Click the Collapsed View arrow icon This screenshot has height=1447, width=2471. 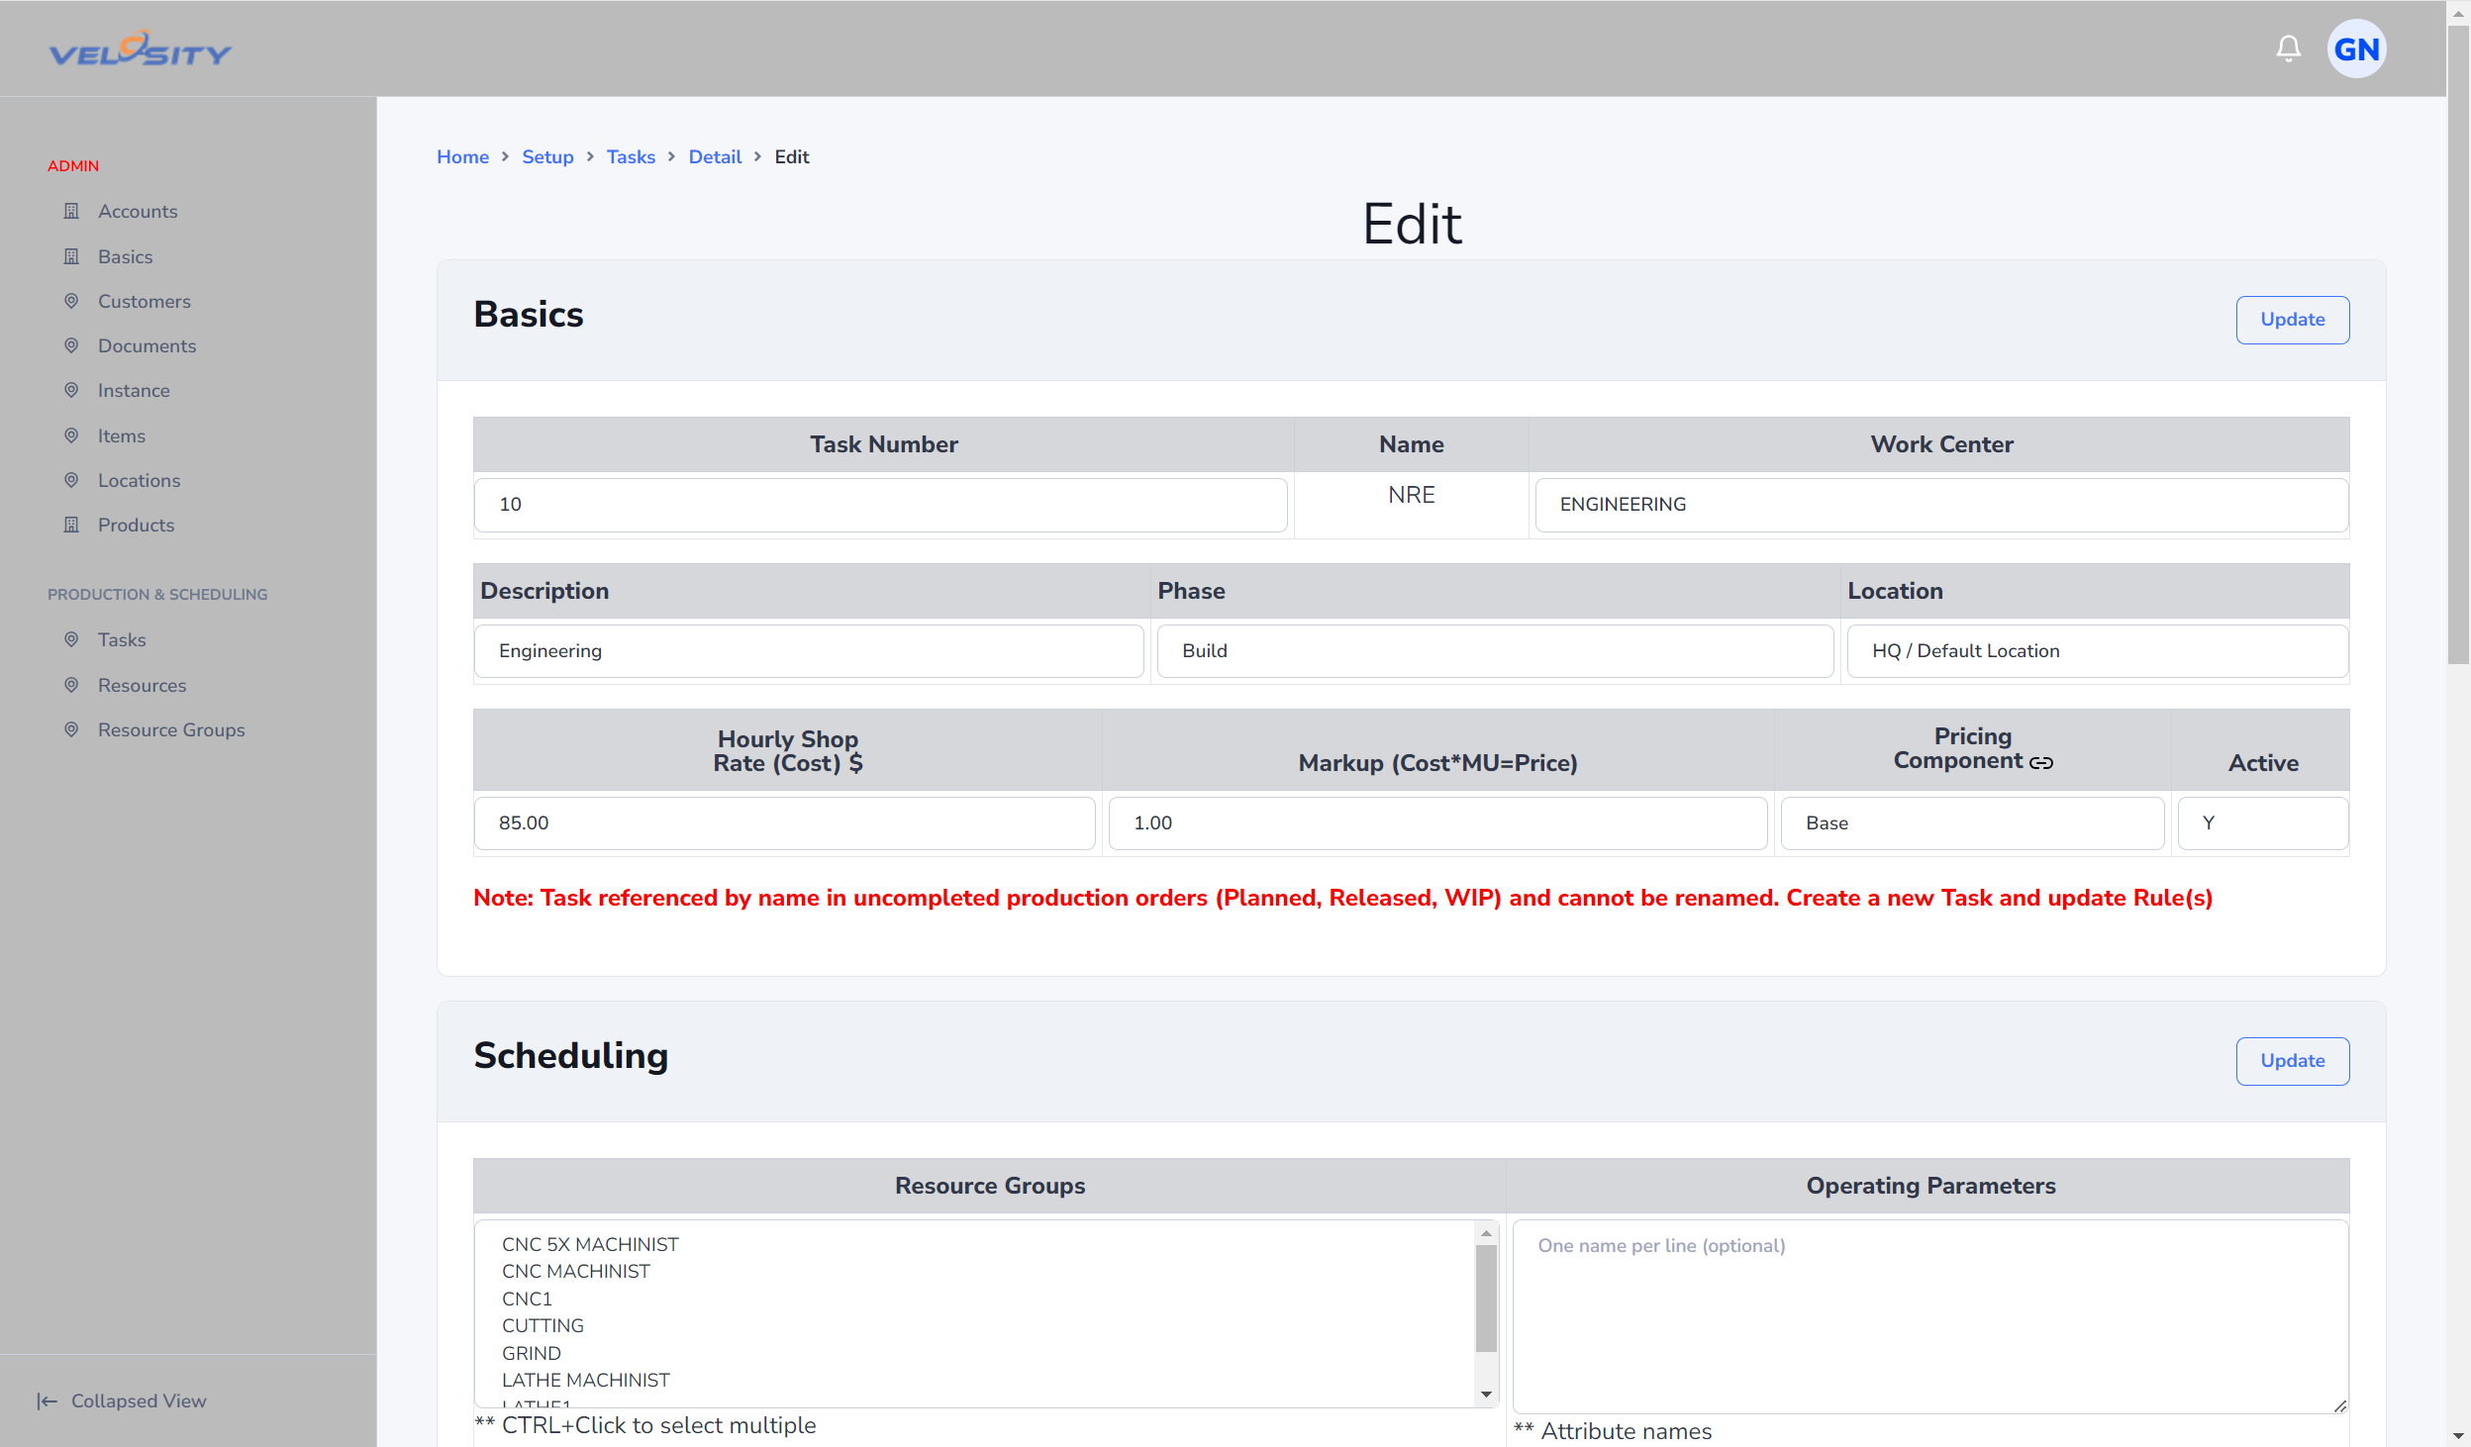click(x=47, y=1400)
